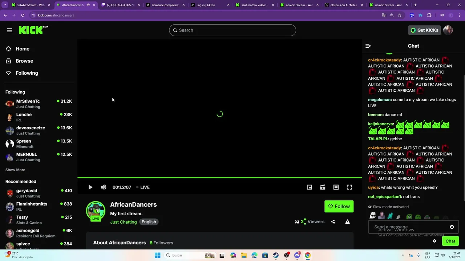Click the green stream progress bar

220,177
